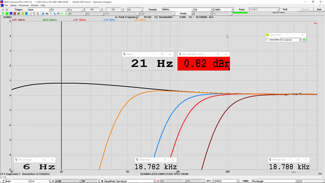Open the File menu
This screenshot has height=183, width=325.
[6, 5]
